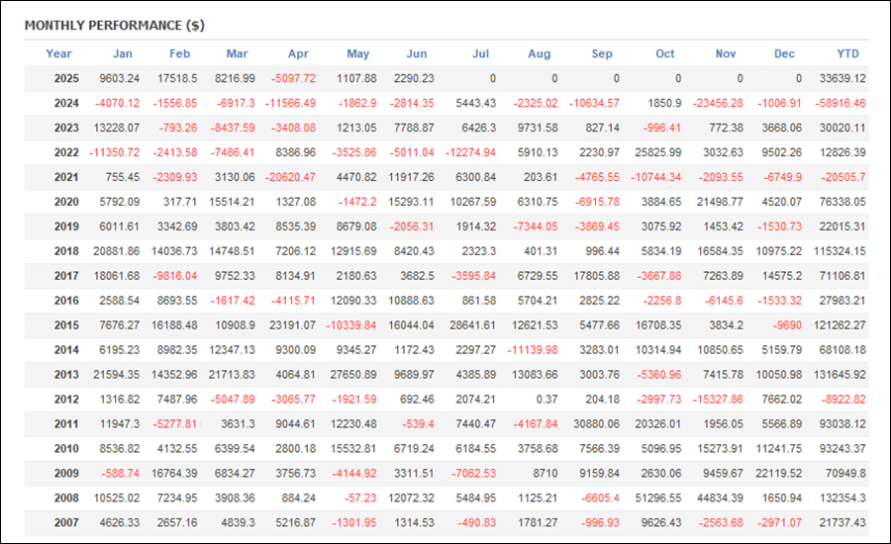Select the Oct column header
The image size is (891, 544).
pos(665,53)
